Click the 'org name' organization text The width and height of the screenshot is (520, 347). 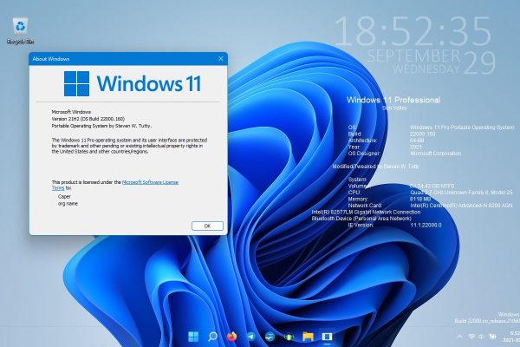click(68, 204)
